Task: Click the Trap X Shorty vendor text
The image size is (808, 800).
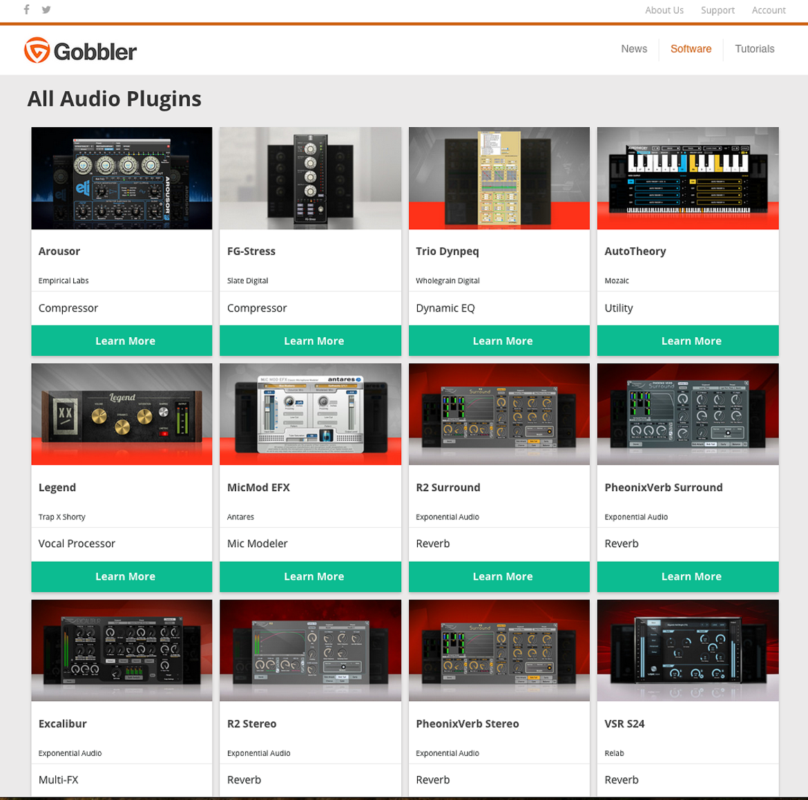Action: pos(62,517)
